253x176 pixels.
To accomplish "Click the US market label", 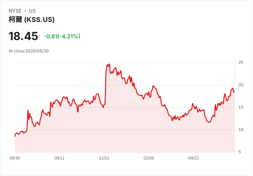I will [32, 11].
